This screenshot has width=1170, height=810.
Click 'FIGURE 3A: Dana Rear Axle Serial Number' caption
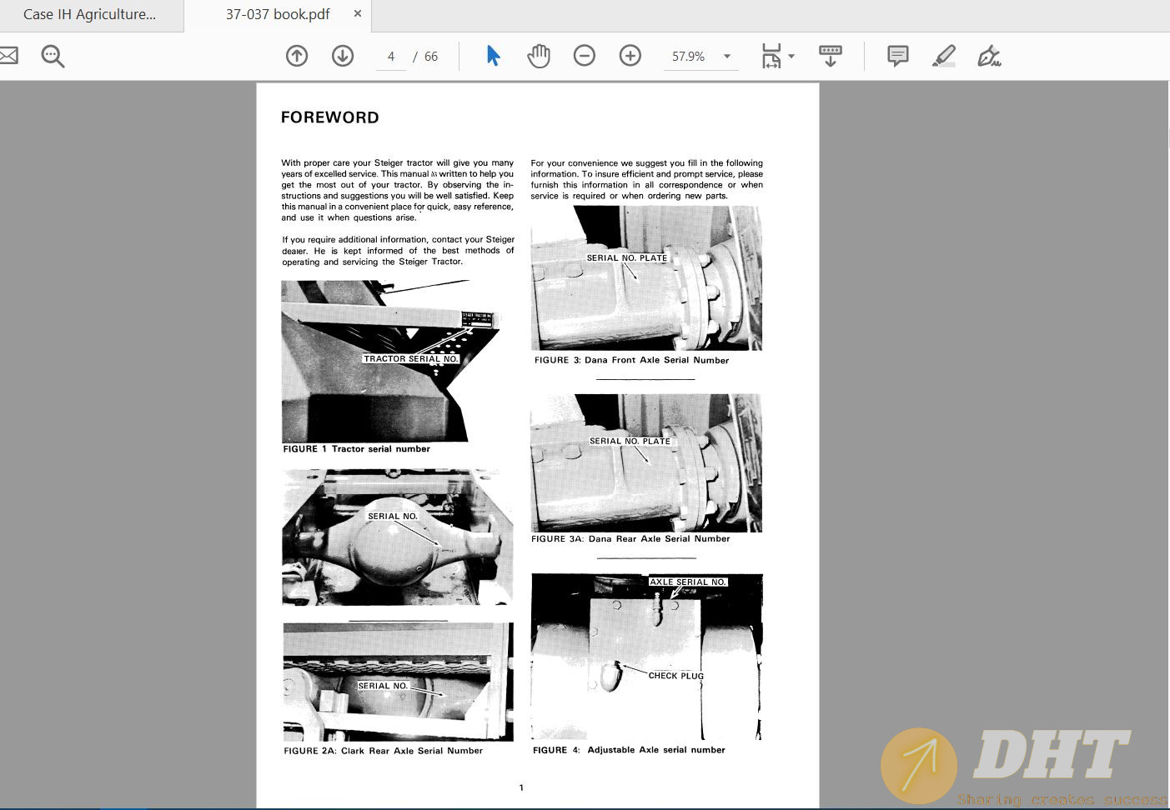click(630, 539)
